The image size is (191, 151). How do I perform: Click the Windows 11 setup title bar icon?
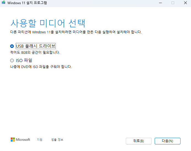click(4, 2)
